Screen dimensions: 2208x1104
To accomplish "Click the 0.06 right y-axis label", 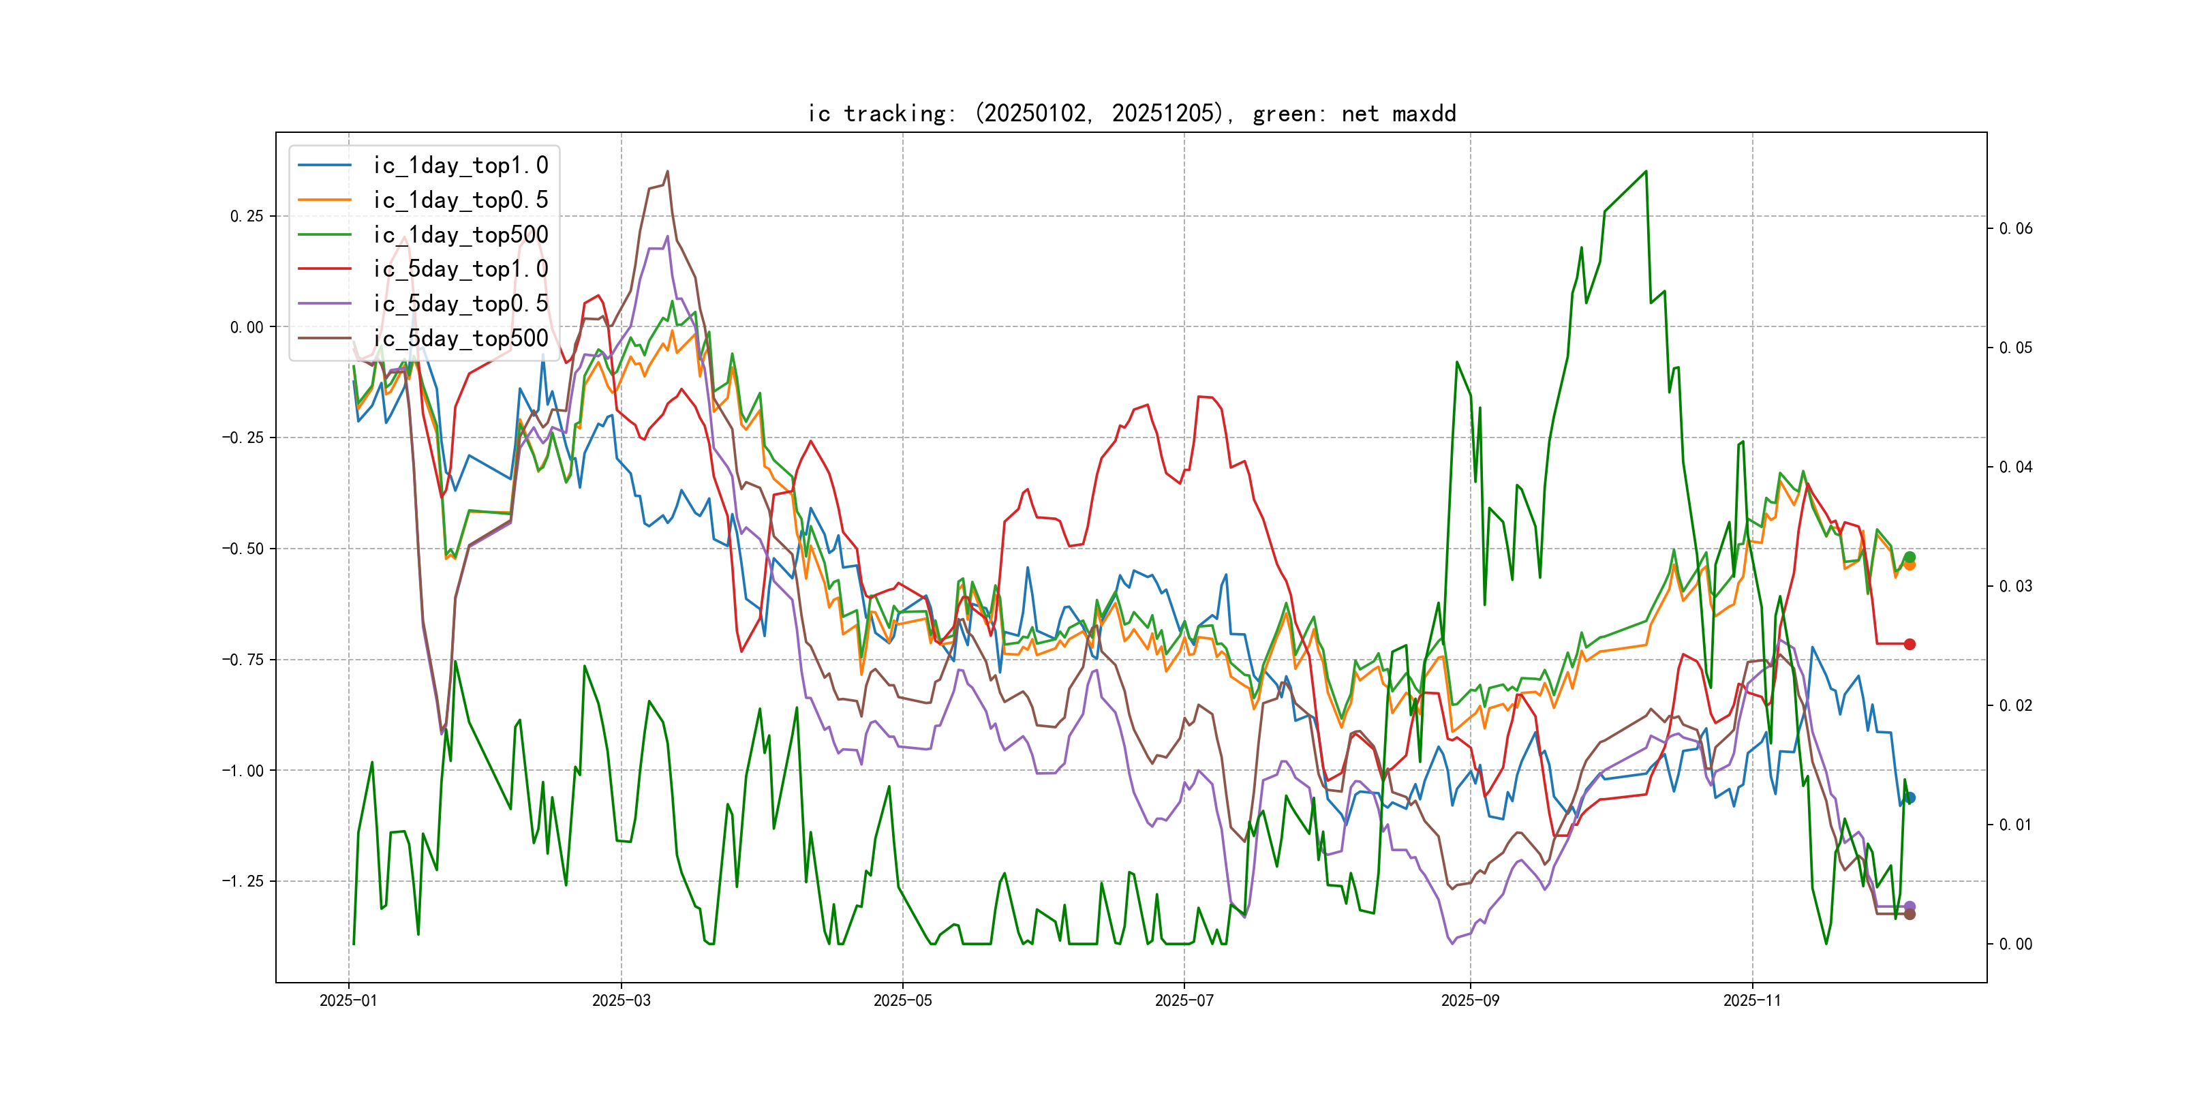I will (2015, 229).
